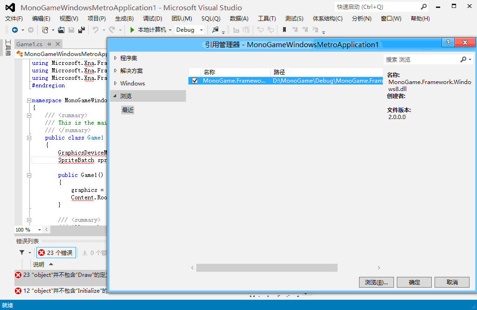Click the previous bookmark icon
Screen dimensions: 477x310
pos(295,30)
